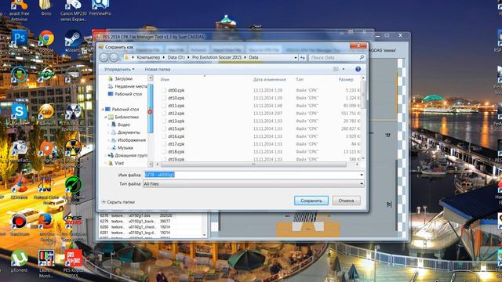This screenshot has width=502, height=282.
Task: Open PES 2015 desktop shortcut
Action: [x=73, y=224]
